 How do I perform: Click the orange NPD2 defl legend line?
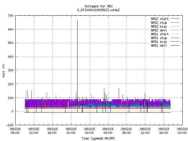(175, 30)
